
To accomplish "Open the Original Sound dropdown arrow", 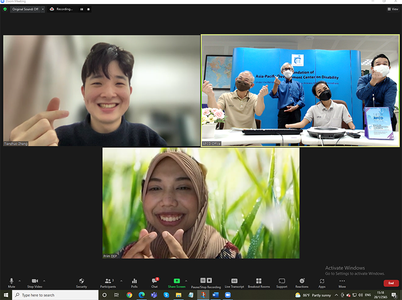I will pyautogui.click(x=43, y=9).
